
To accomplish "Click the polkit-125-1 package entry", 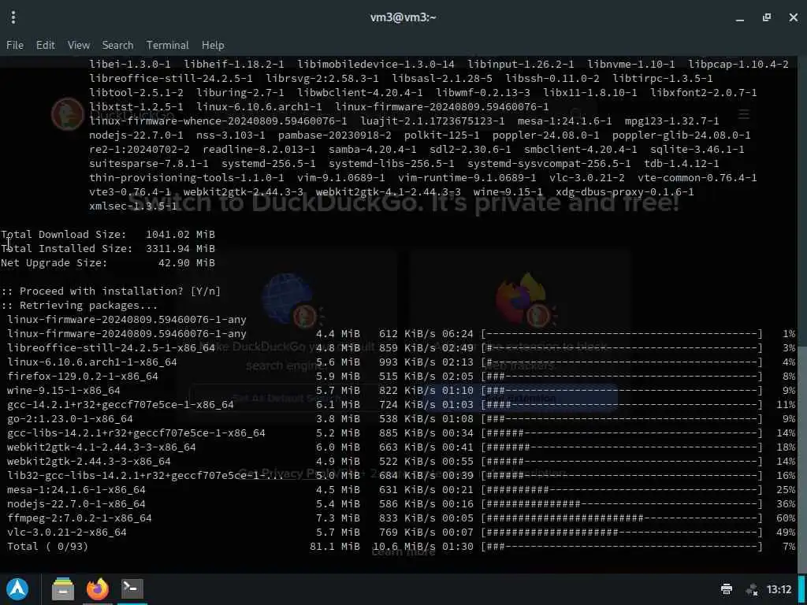I will click(x=441, y=135).
